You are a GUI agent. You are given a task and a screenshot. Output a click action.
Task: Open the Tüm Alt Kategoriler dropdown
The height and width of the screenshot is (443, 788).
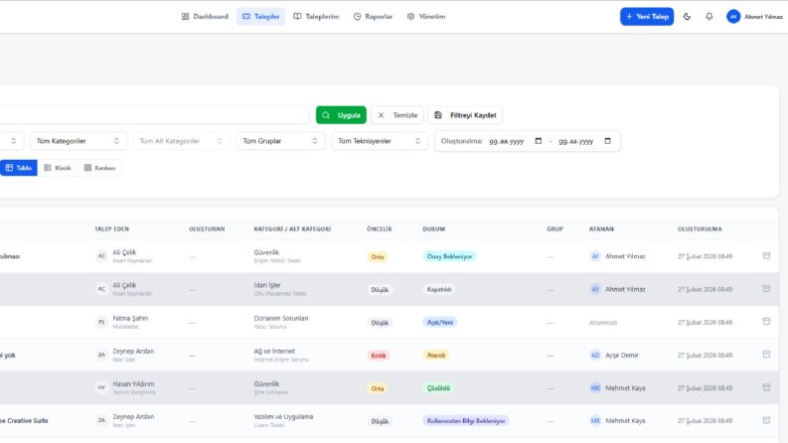click(x=182, y=141)
